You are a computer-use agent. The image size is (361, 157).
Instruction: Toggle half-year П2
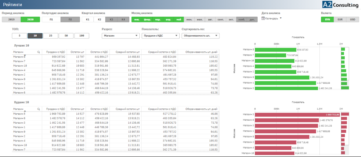point(70,20)
